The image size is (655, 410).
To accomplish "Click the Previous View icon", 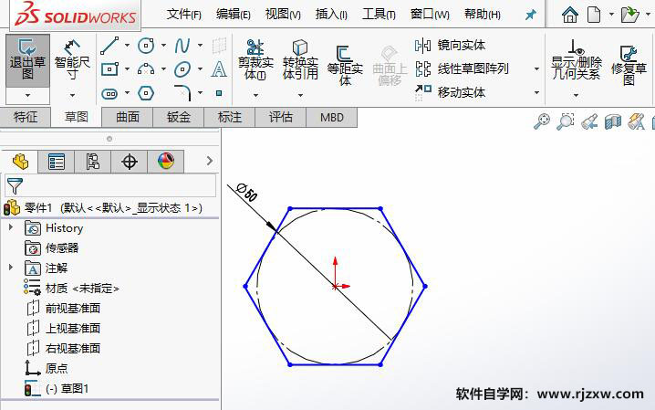I will pos(589,121).
